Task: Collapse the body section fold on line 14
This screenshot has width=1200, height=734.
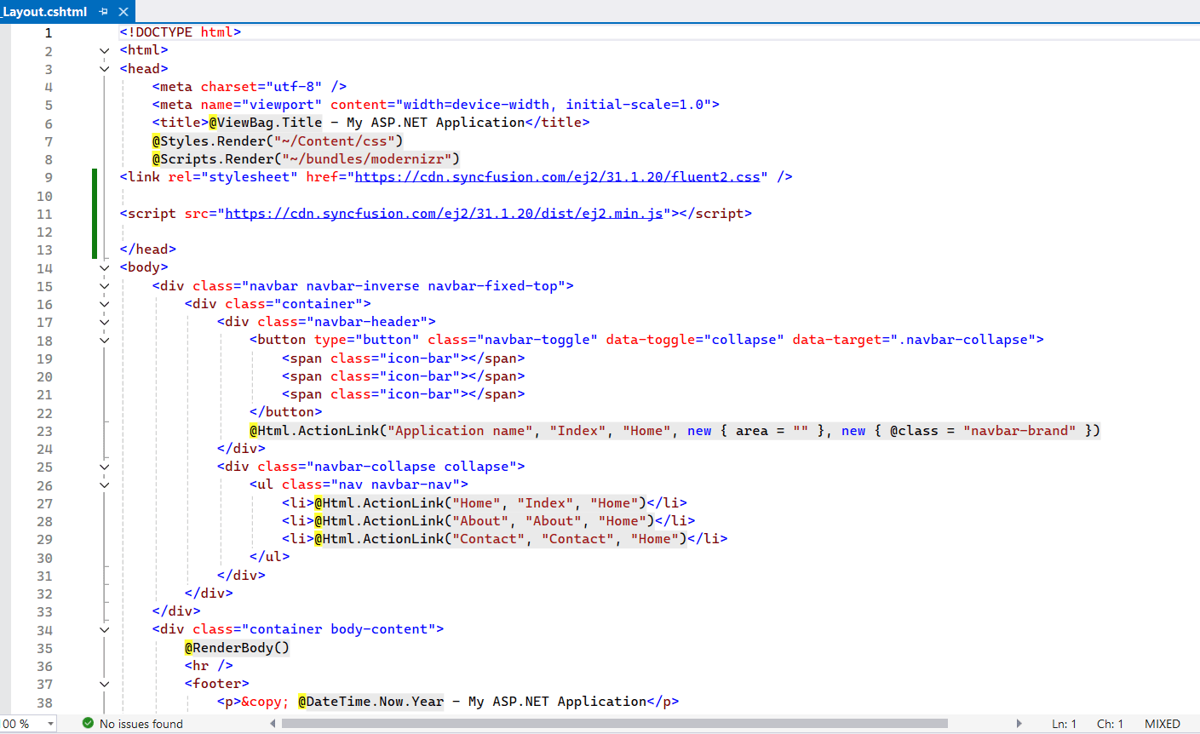Action: click(x=104, y=267)
